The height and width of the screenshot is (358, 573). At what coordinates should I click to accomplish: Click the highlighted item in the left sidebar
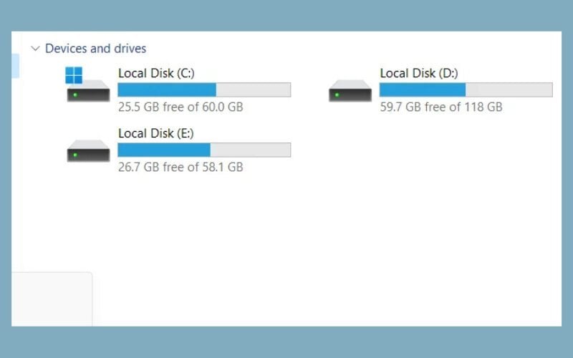(x=15, y=66)
